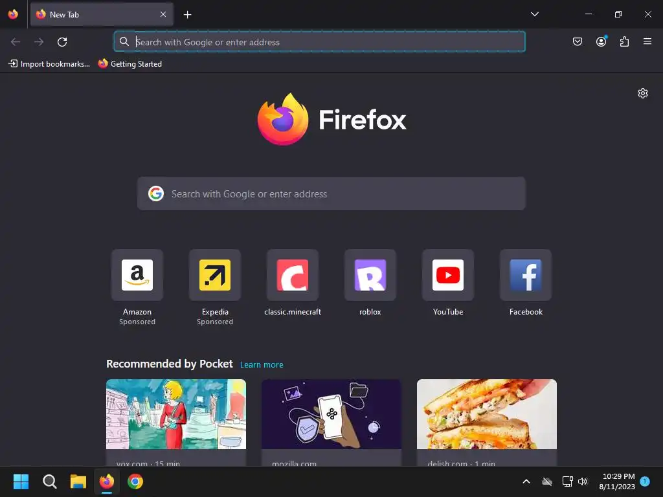Open the Windows Start menu
The height and width of the screenshot is (497, 663).
click(21, 481)
